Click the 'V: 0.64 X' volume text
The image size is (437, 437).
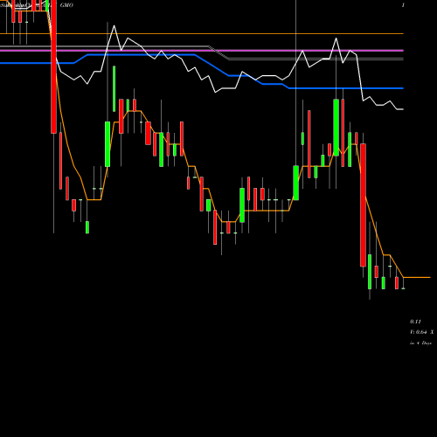[421, 332]
